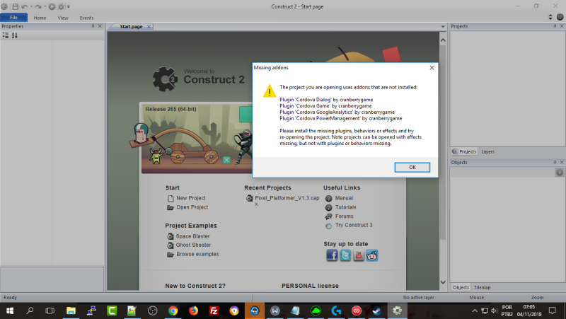The image size is (566, 319).
Task: Open FileZilla from taskbar
Action: click(x=214, y=311)
